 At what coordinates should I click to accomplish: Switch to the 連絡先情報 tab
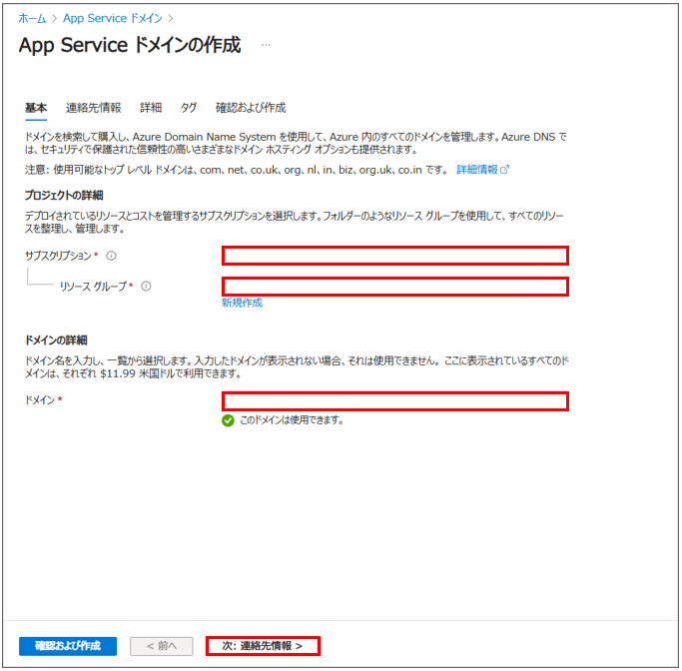[x=94, y=108]
